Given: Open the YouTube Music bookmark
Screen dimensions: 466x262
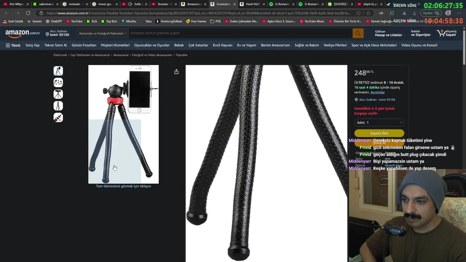Looking at the screenshot, I should pos(312,21).
